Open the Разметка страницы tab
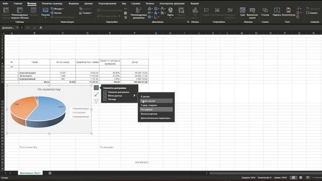This screenshot has width=322, height=181. pos(52,4)
